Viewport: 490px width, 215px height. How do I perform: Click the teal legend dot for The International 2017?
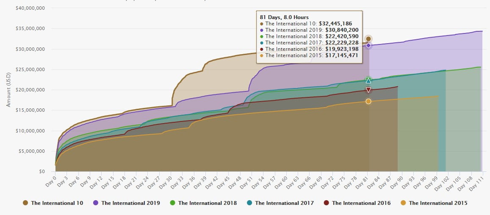pyautogui.click(x=250, y=203)
